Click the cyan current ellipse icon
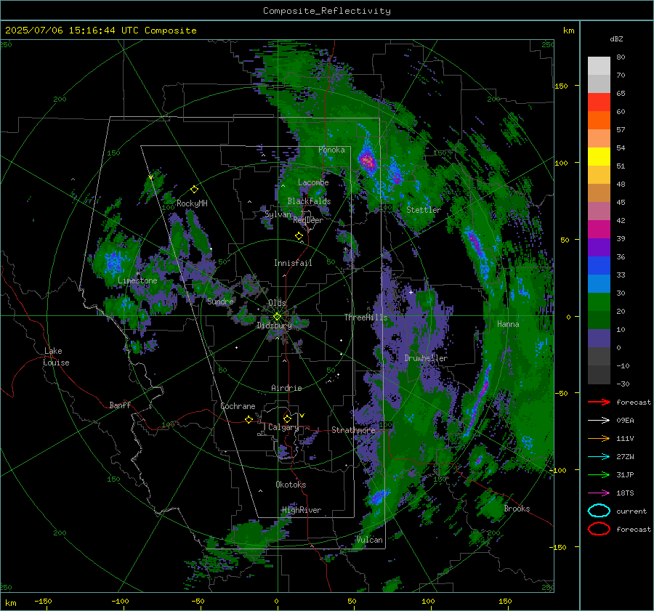654x611 pixels. [599, 511]
